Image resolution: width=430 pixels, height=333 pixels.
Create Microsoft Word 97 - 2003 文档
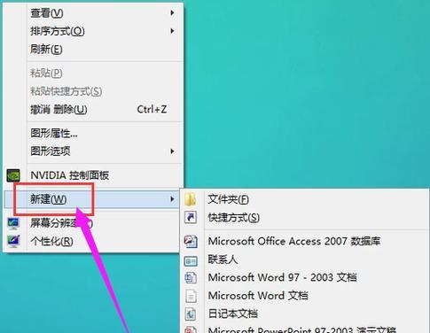click(x=305, y=277)
